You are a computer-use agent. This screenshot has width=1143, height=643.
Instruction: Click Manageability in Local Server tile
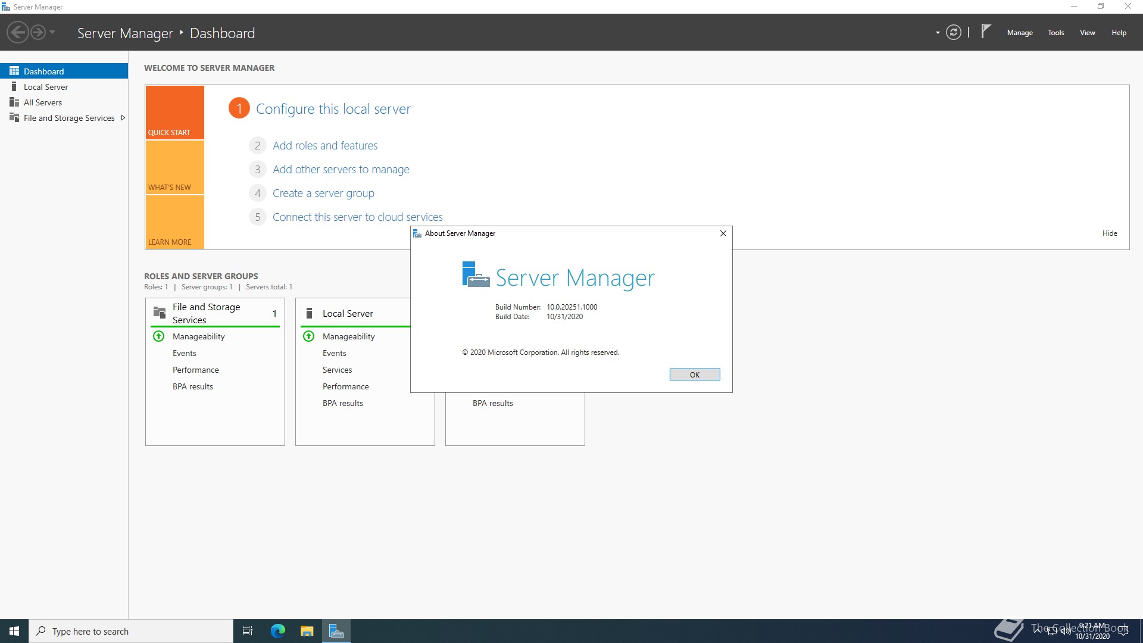pyautogui.click(x=349, y=336)
